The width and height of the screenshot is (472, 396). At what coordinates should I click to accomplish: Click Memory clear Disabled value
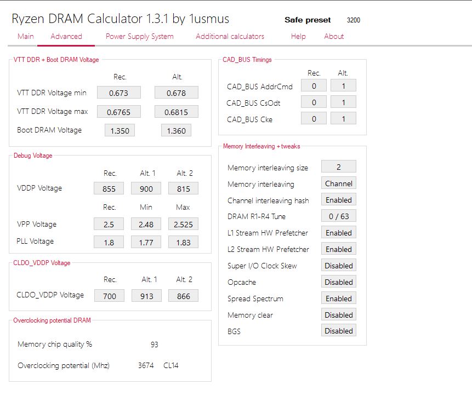339,314
